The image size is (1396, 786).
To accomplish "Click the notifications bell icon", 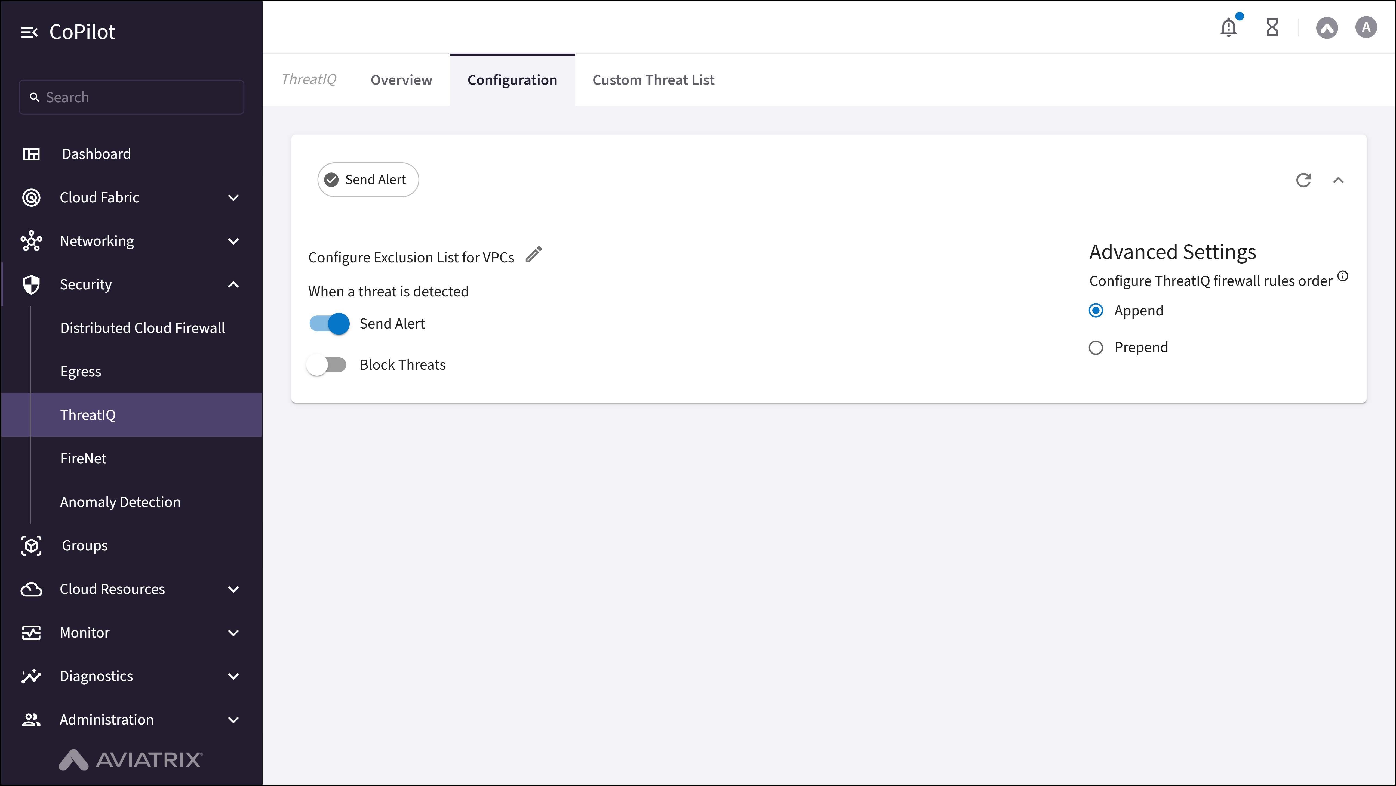I will pyautogui.click(x=1228, y=27).
